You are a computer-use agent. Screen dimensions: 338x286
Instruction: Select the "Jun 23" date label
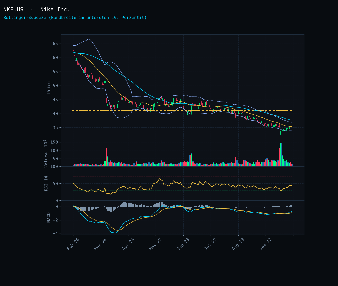tap(183, 244)
